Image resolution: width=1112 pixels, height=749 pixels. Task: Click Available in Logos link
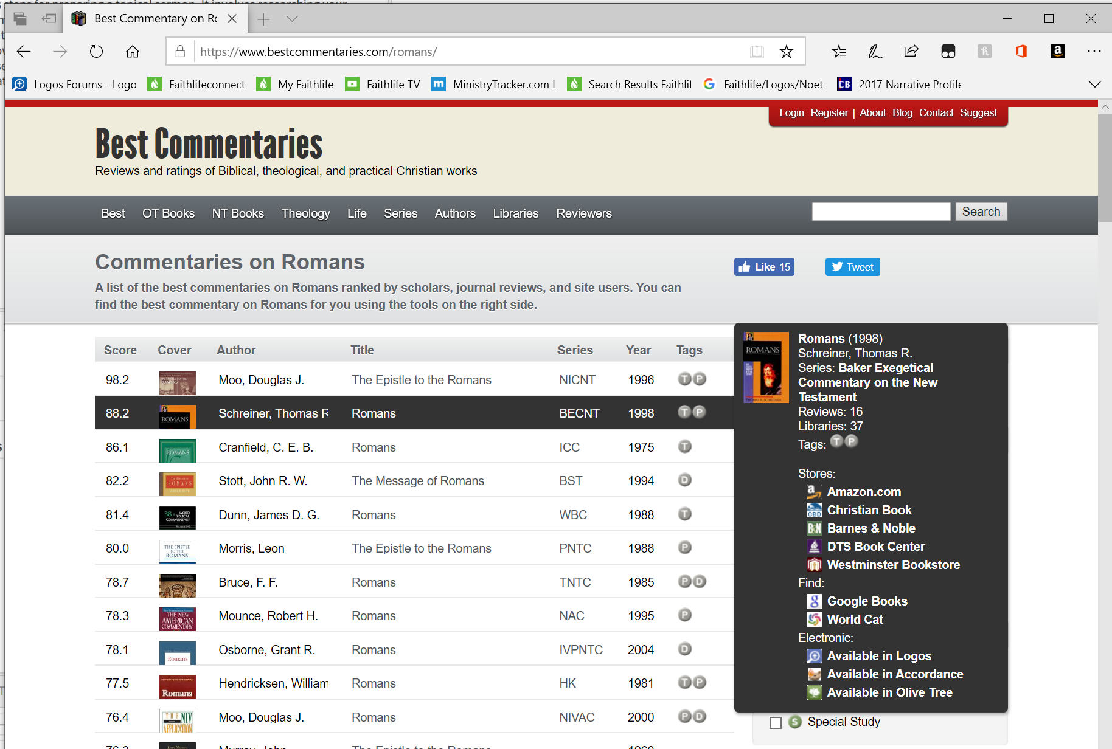click(x=879, y=656)
